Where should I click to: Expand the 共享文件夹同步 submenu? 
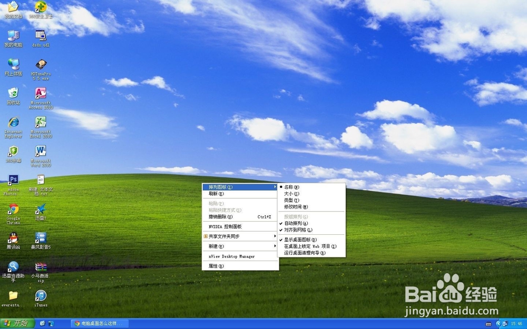240,236
